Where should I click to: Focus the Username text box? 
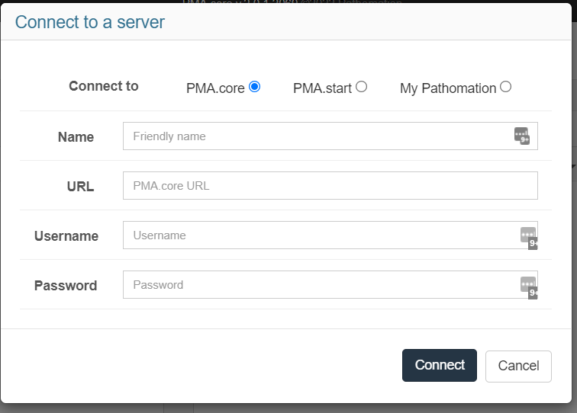coord(321,235)
